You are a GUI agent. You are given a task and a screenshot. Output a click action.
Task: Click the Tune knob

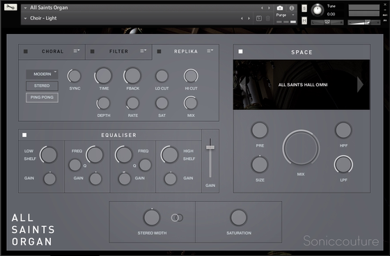tap(318, 10)
